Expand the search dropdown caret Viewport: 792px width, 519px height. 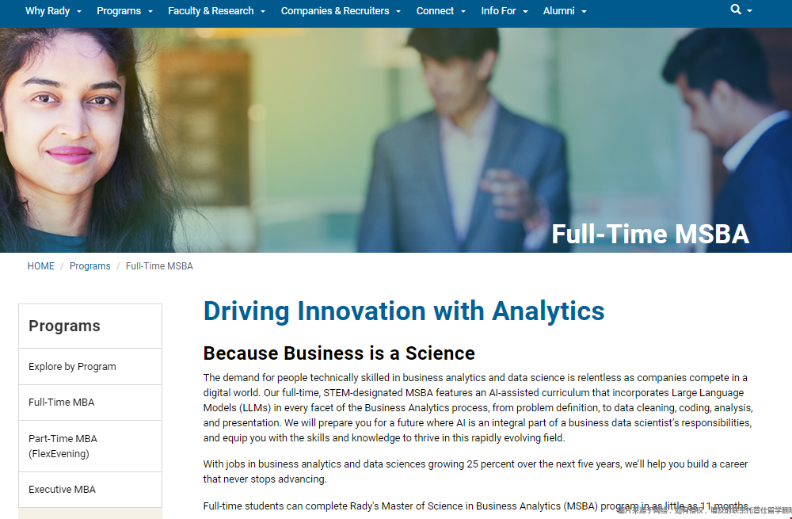coord(749,11)
